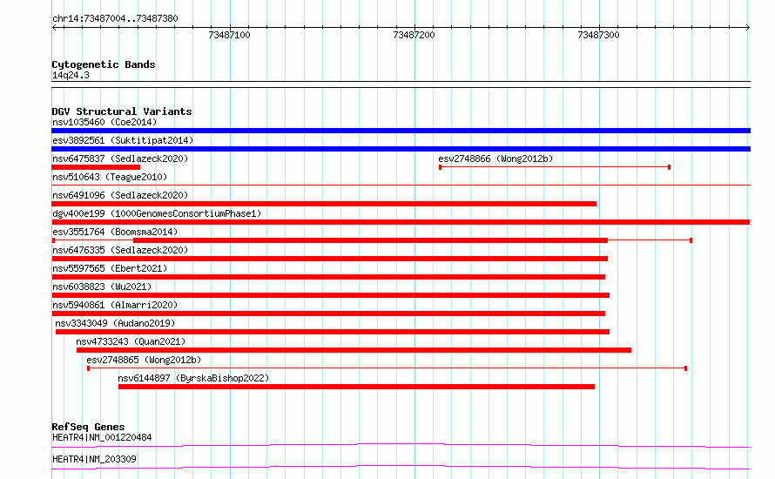The height and width of the screenshot is (479, 775).
Task: Open esv3892561 (Suktitipat2014) variant label
Action: pos(123,140)
